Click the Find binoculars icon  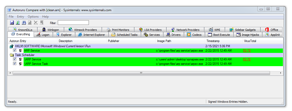click(x=24, y=23)
